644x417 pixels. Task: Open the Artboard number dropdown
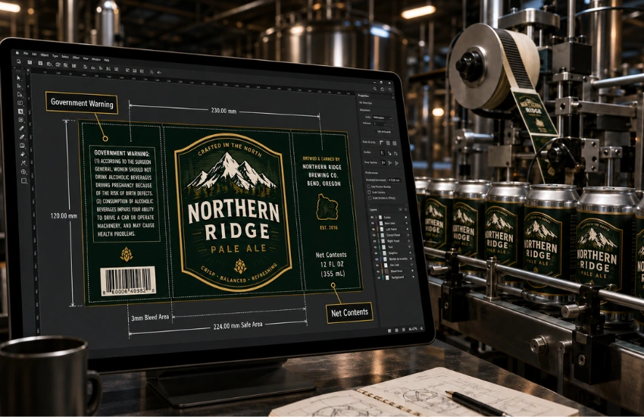(380, 124)
